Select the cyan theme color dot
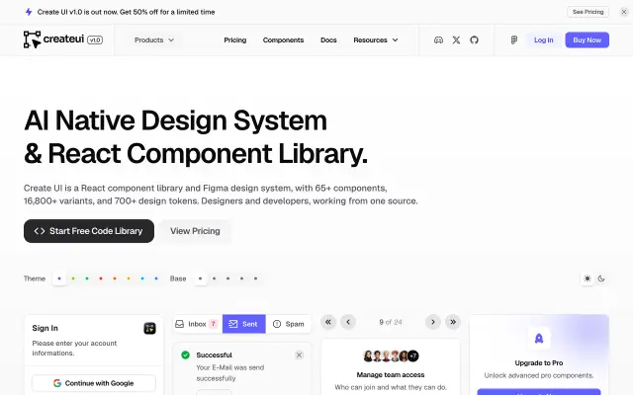 pos(142,278)
